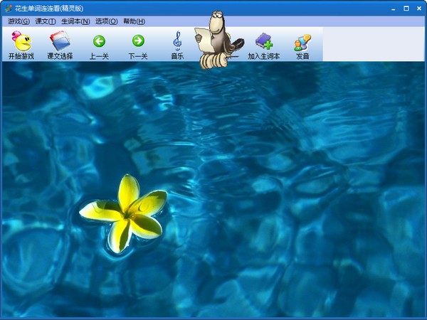This screenshot has height=320, width=427.
Task: Click the app icon in title bar
Action: pyautogui.click(x=8, y=9)
